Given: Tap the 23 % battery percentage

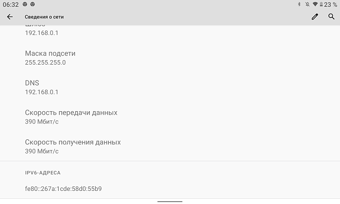Looking at the screenshot, I should click(330, 4).
